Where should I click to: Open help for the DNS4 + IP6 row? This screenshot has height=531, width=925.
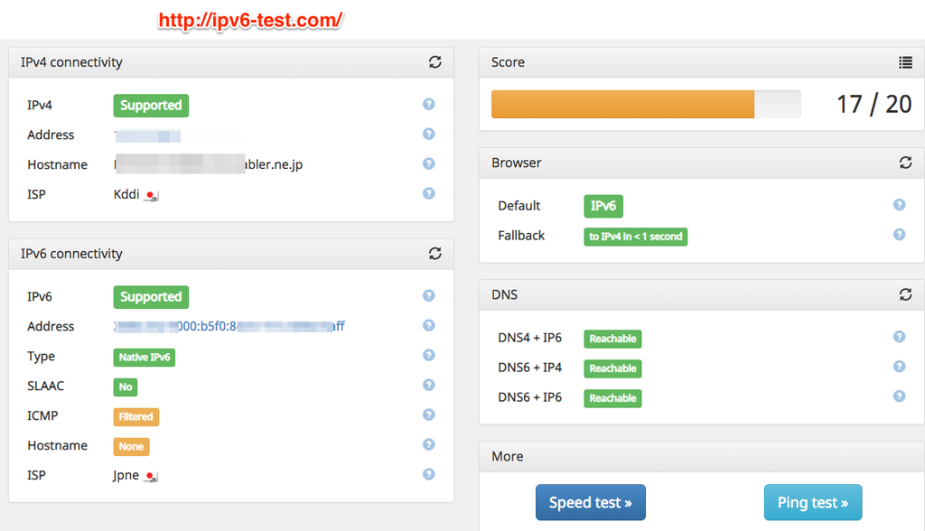tap(899, 336)
